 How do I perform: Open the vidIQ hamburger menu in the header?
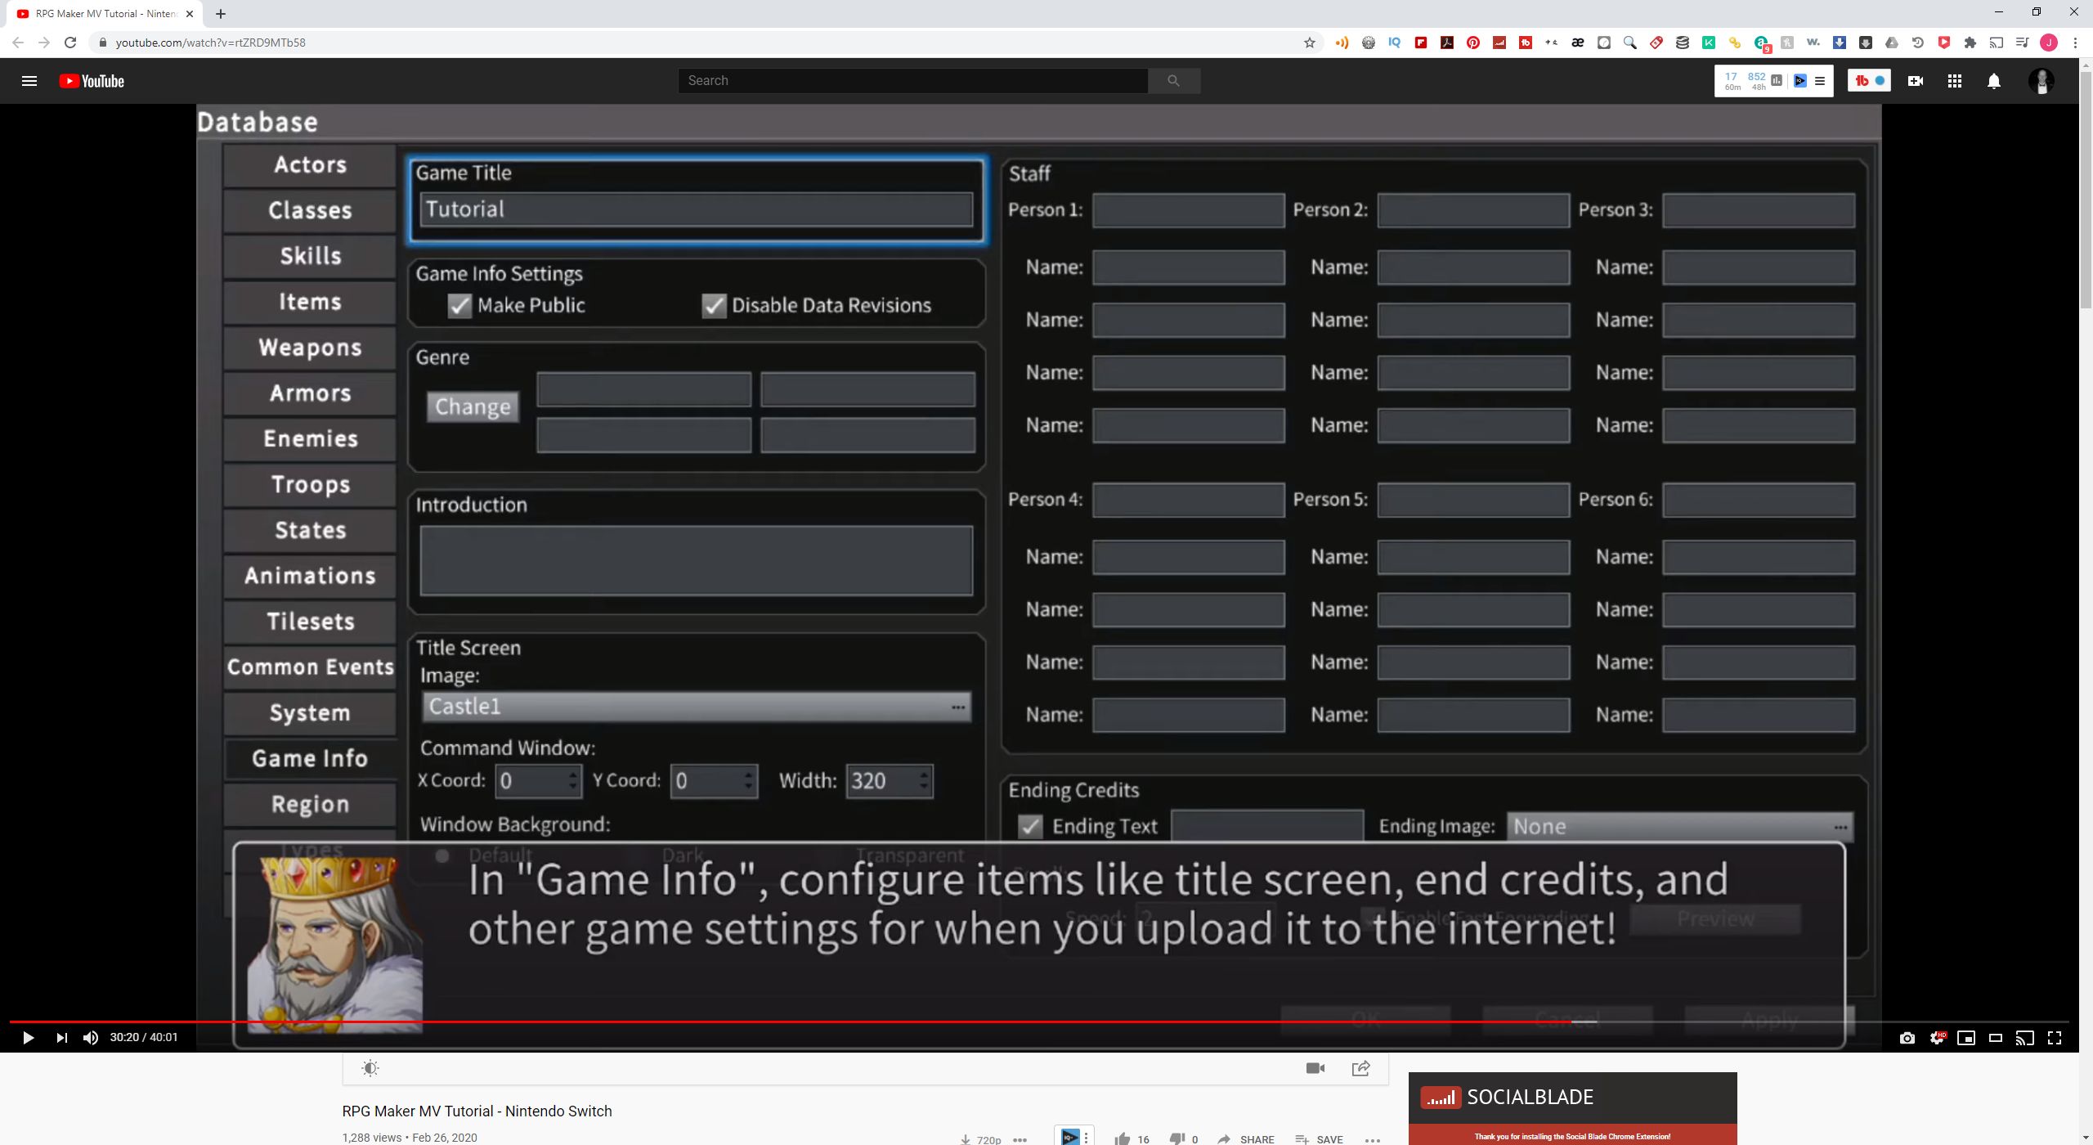point(1820,81)
